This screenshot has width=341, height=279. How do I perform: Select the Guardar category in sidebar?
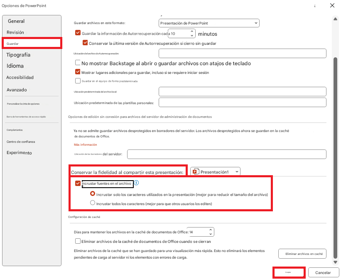[x=32, y=44]
